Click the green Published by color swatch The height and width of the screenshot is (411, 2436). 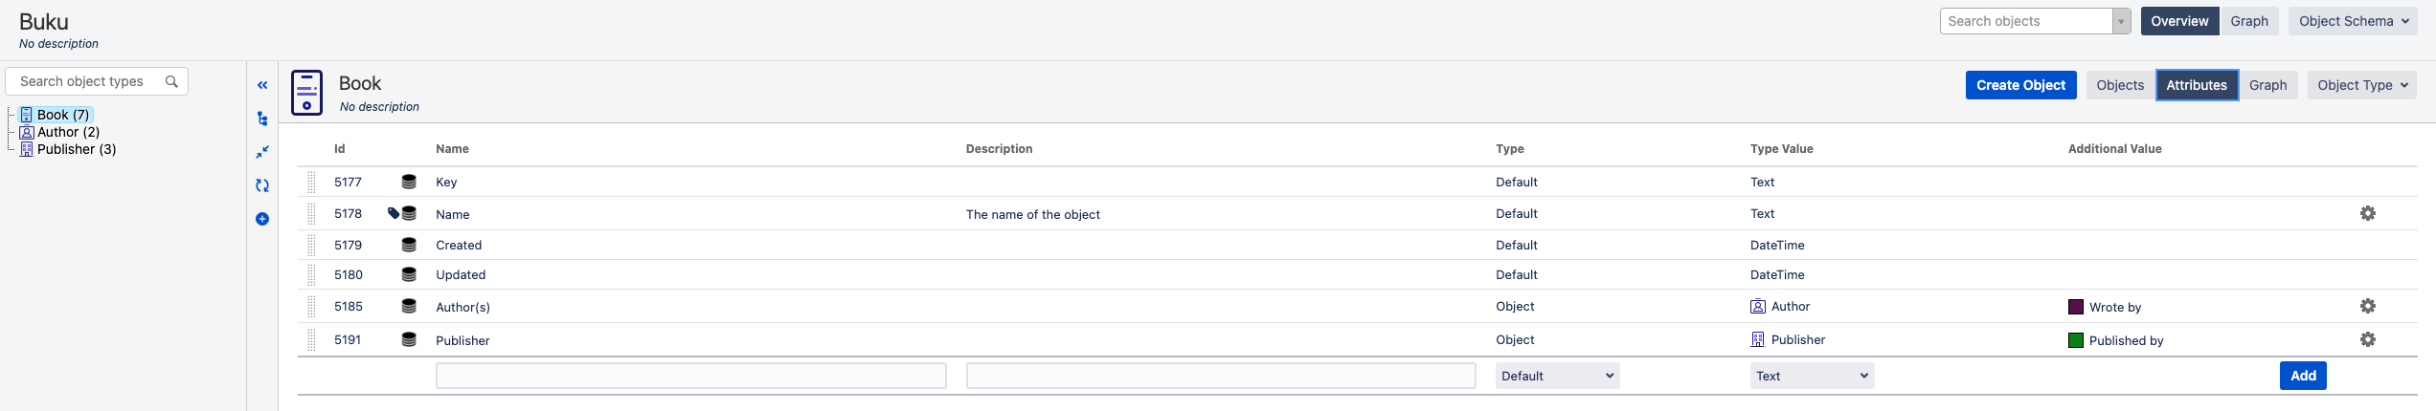point(2075,340)
